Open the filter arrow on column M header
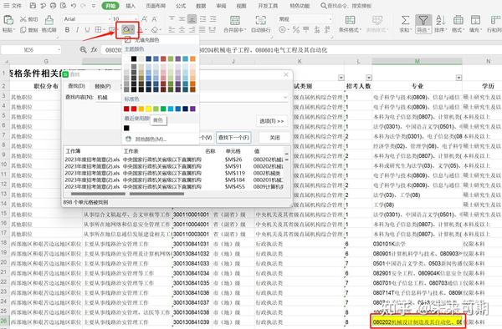502x329 pixels. (458, 78)
